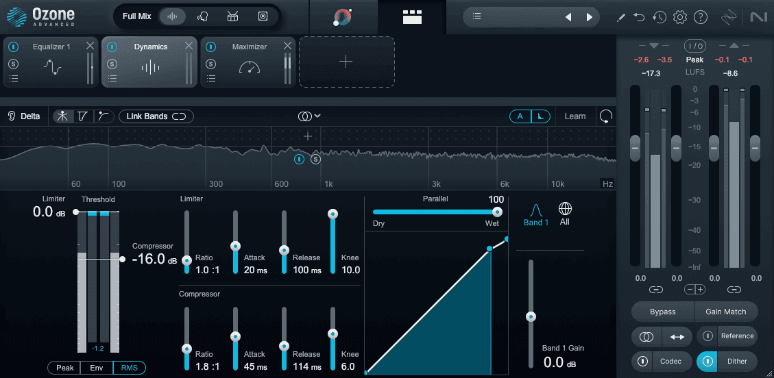Remove the Dynamics module
This screenshot has height=378, width=774.
coord(189,46)
